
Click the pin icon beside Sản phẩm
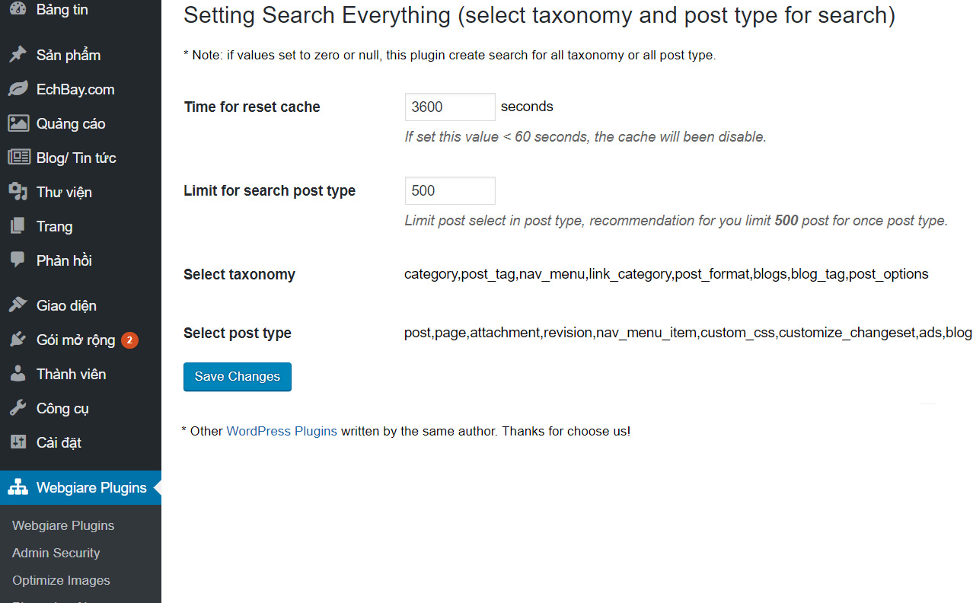[18, 55]
